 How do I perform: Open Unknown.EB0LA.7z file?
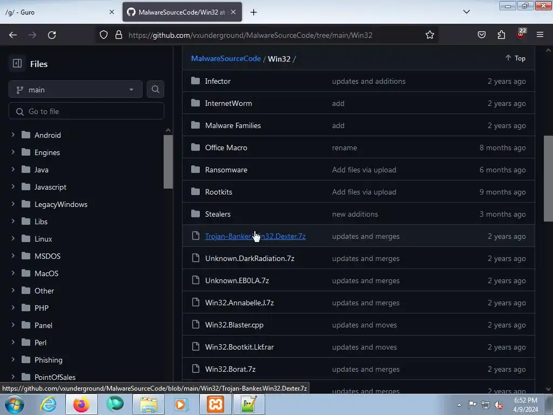click(237, 281)
